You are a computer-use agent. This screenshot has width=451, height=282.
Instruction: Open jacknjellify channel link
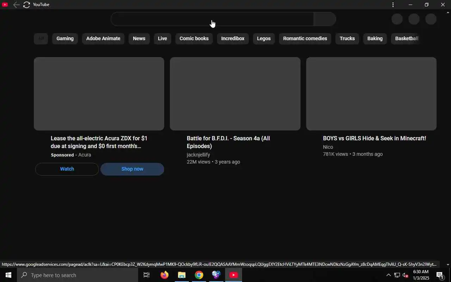[198, 155]
